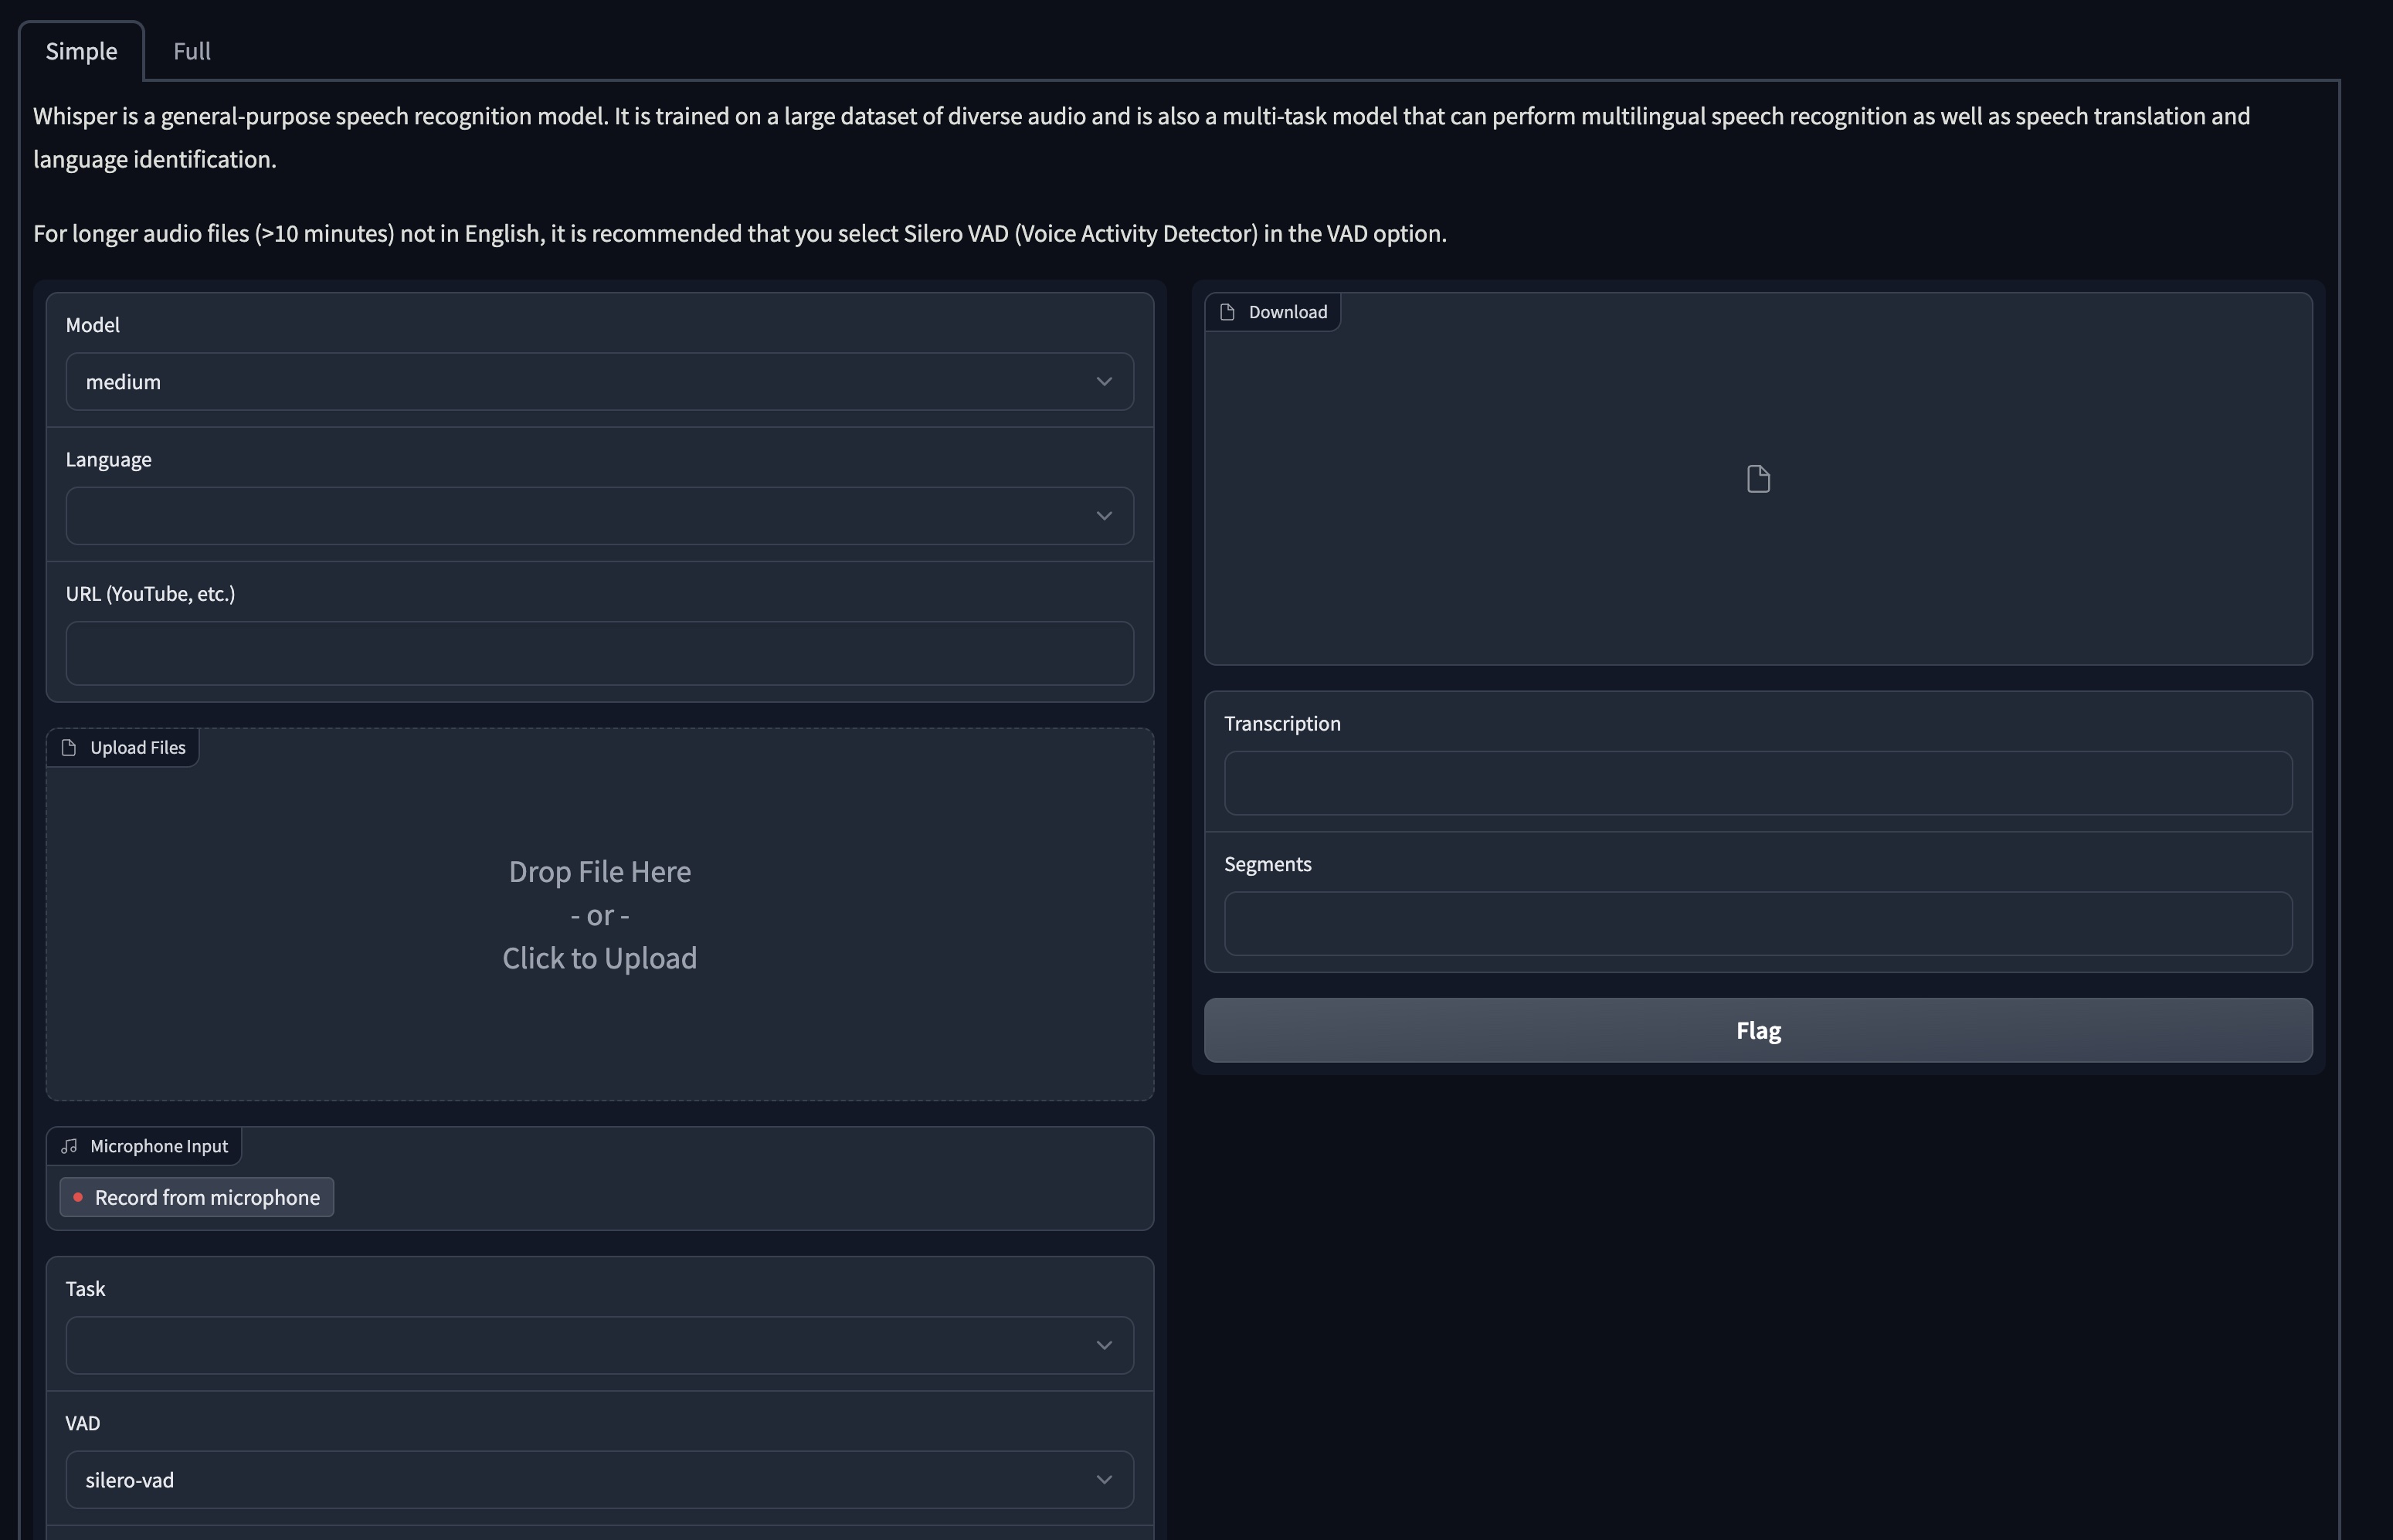
Task: Select the Simple tab
Action: [81, 51]
